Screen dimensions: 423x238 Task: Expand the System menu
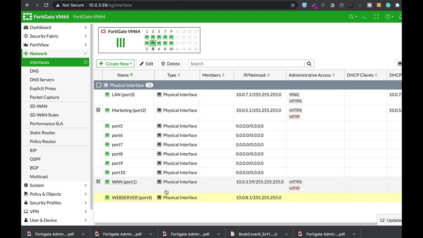[85, 185]
